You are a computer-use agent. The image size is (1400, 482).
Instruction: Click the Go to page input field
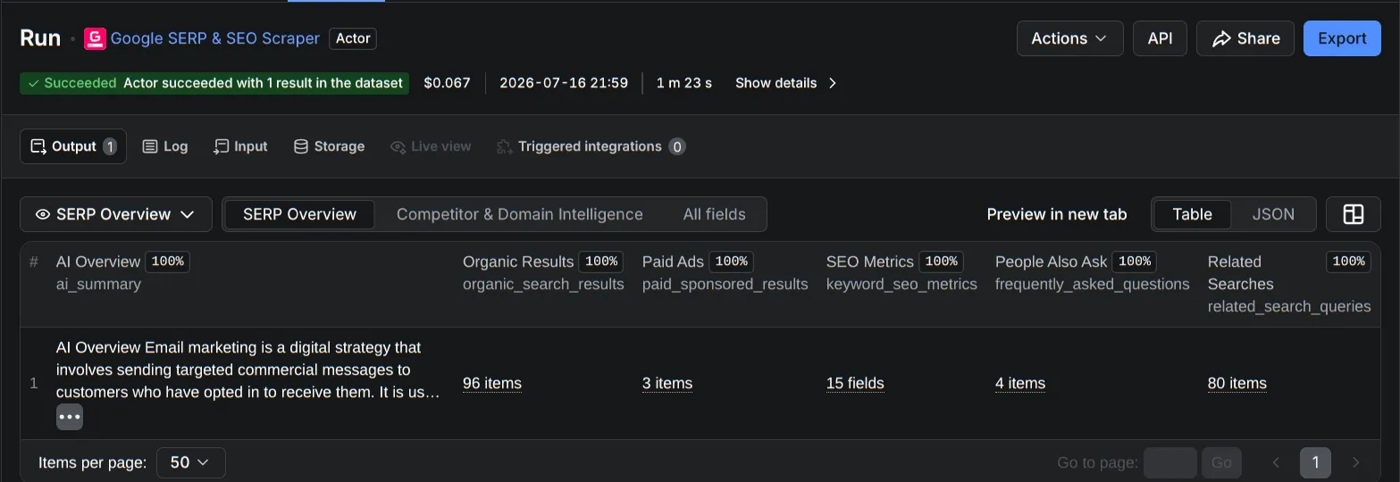1169,462
